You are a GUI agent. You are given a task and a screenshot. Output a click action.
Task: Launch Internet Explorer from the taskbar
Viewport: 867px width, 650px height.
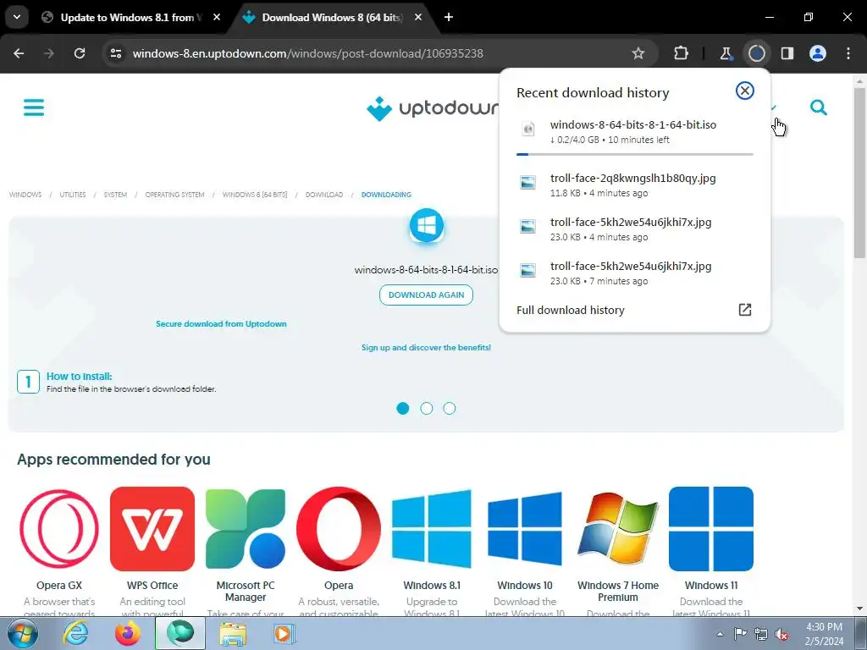[75, 633]
